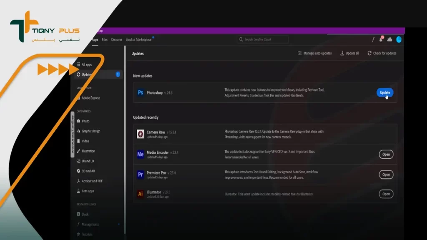Open notifications via the bell icon
The width and height of the screenshot is (427, 240).
point(381,40)
